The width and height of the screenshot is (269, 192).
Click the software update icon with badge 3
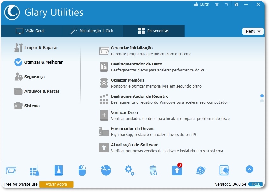coord(177,170)
